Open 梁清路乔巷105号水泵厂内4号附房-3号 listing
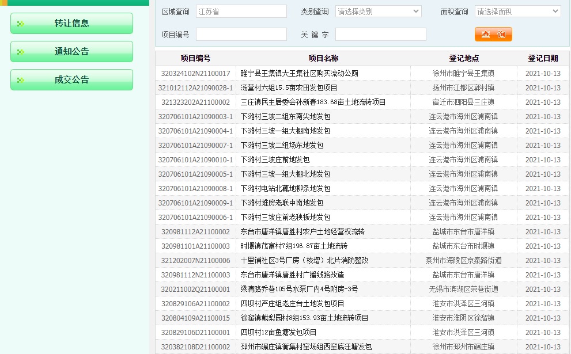Image resolution: width=571 pixels, height=354 pixels. [x=299, y=290]
